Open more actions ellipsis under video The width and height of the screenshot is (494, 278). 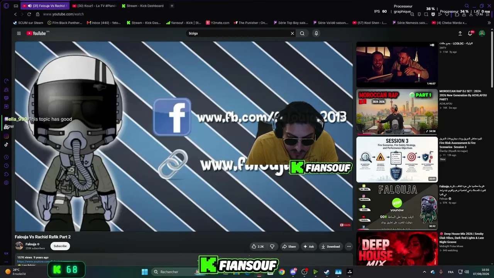[x=349, y=246]
